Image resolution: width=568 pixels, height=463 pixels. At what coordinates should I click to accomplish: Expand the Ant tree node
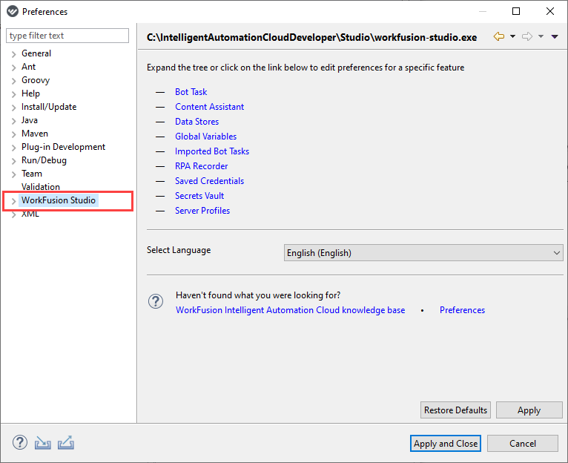click(x=14, y=68)
